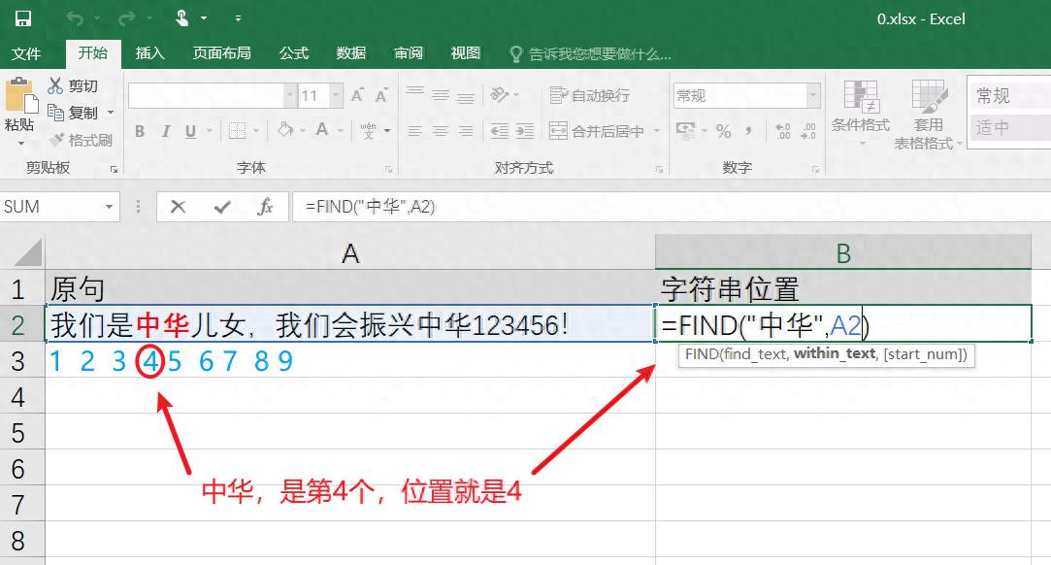Click the cell borders icon
This screenshot has height=565, width=1051.
coord(238,131)
